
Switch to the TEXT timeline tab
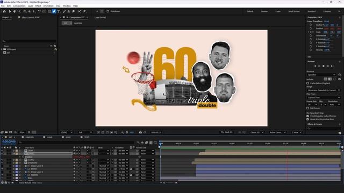87,137
